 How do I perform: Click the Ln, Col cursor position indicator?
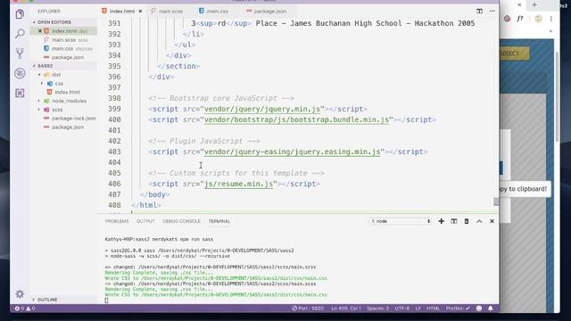[346, 309]
